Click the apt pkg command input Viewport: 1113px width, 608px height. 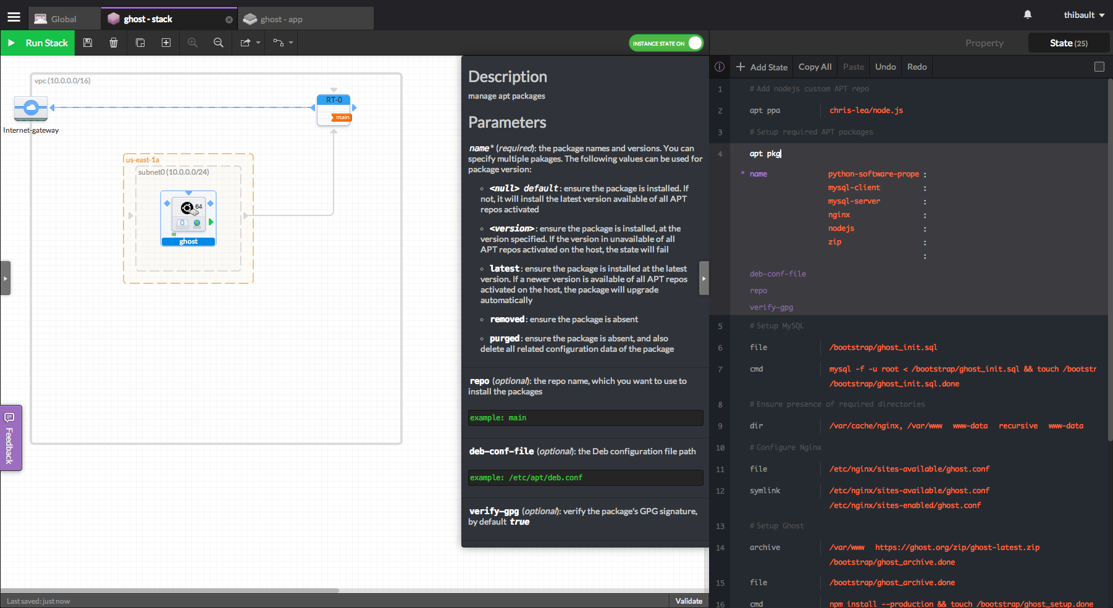(765, 154)
